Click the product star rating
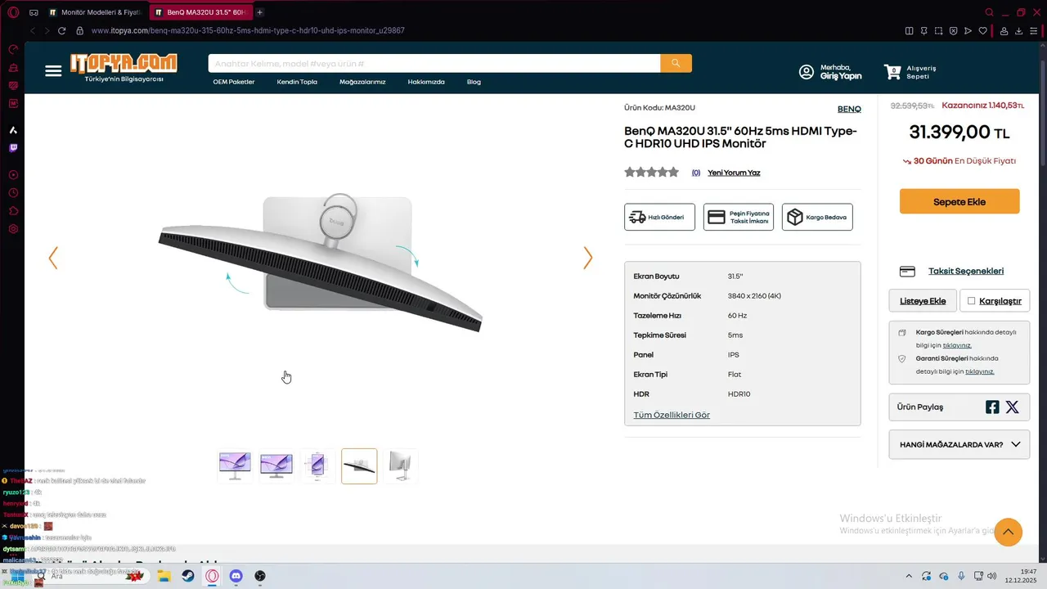This screenshot has width=1047, height=589. [652, 172]
